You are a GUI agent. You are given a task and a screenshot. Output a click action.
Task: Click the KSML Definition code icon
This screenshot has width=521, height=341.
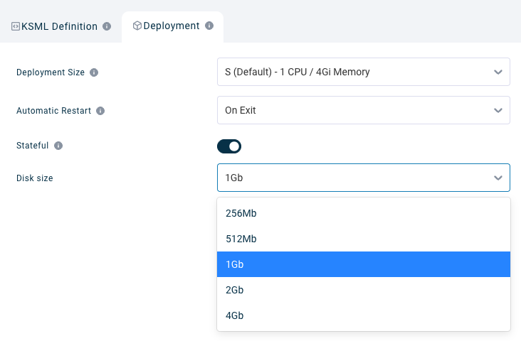pos(15,26)
